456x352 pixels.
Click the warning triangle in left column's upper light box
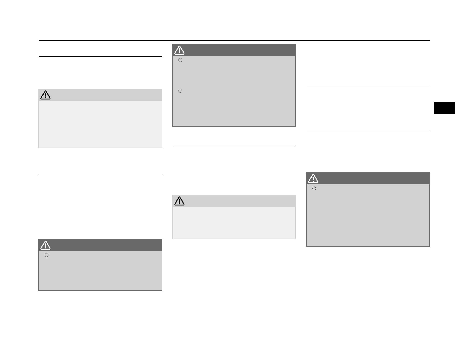[x=46, y=95]
